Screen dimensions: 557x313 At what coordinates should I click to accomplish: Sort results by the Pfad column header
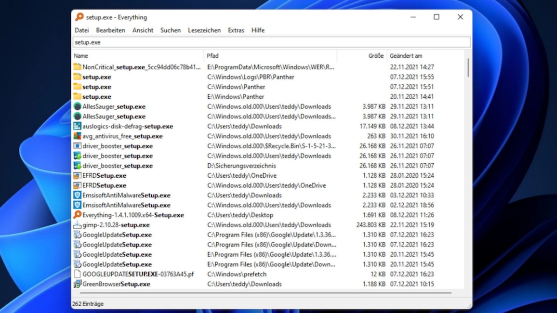[x=270, y=56]
